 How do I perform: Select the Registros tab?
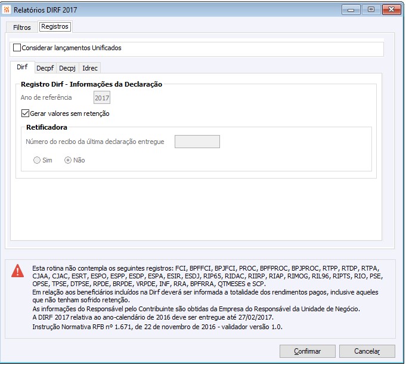click(55, 26)
